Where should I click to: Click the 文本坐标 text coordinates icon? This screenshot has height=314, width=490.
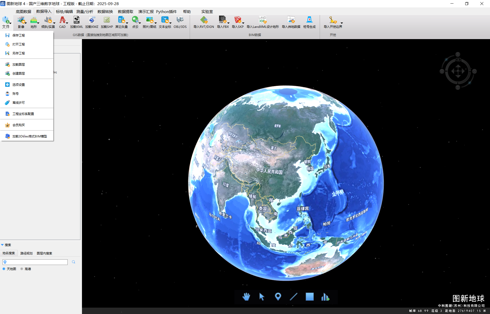[x=165, y=20]
